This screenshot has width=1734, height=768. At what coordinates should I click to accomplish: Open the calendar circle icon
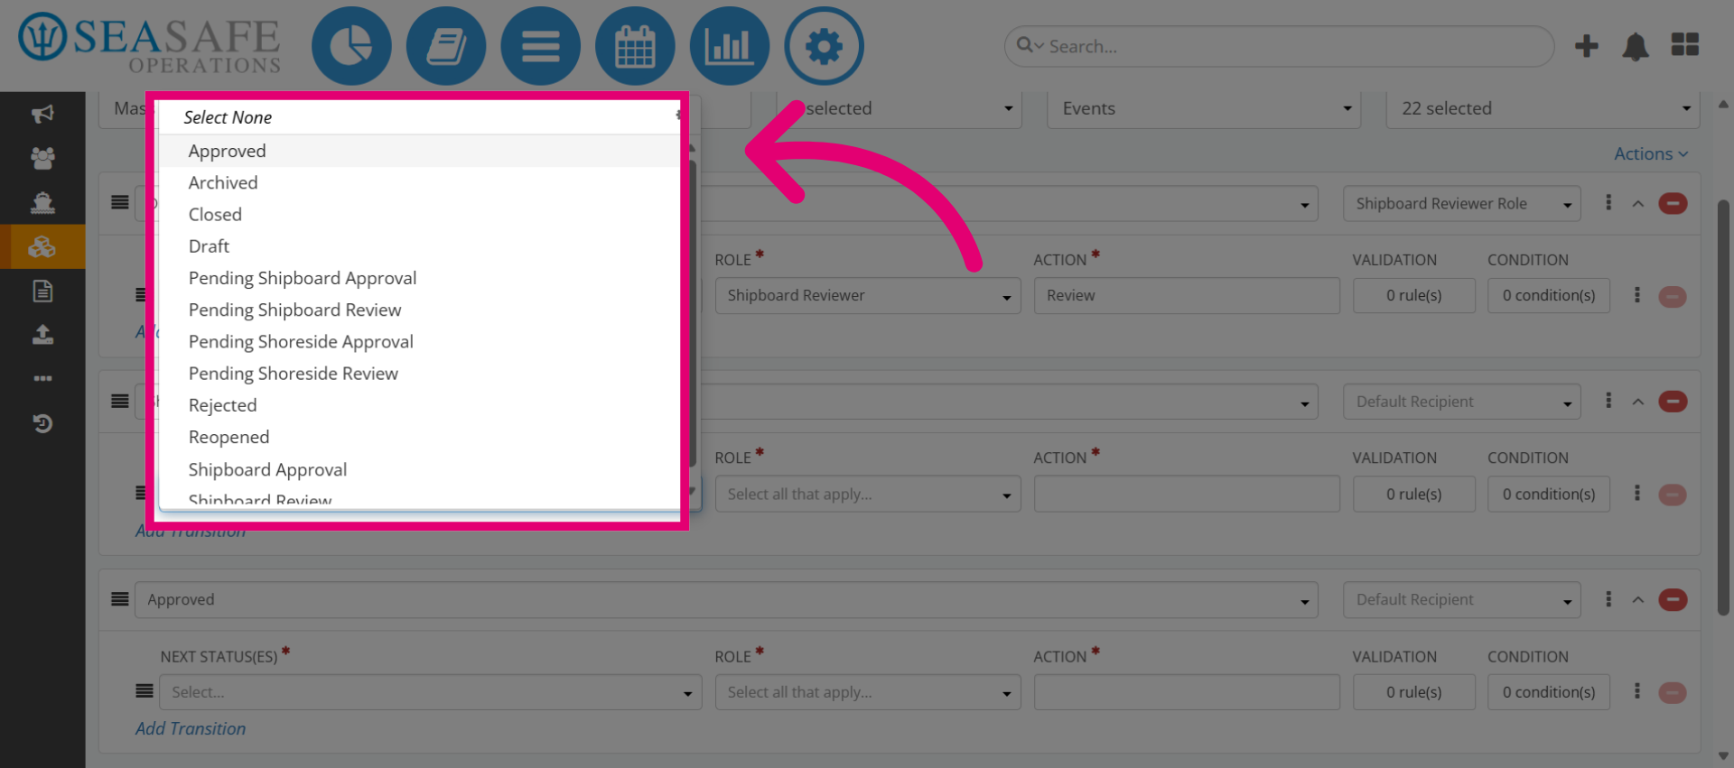tap(635, 46)
